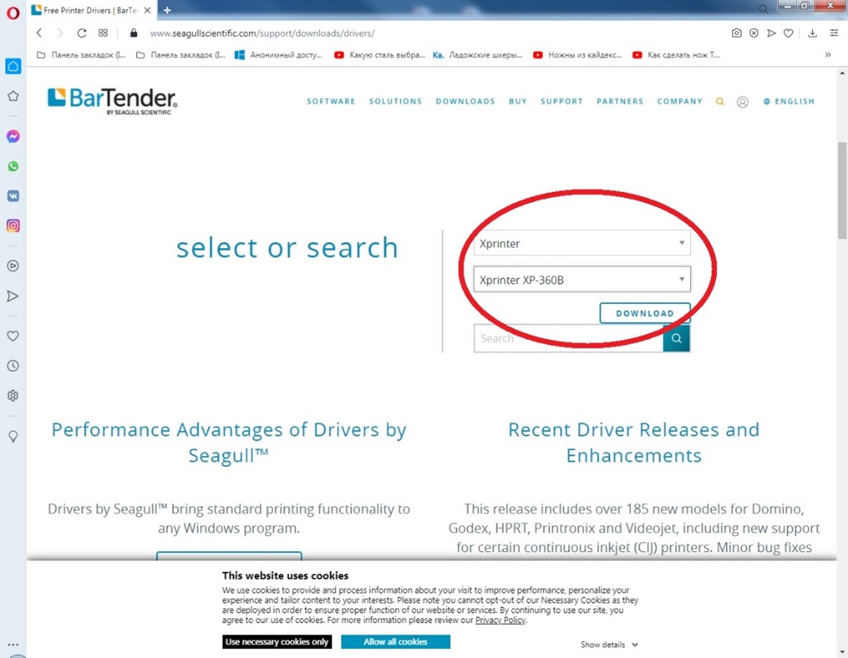Add page to bookmarks heart in address bar

click(789, 33)
